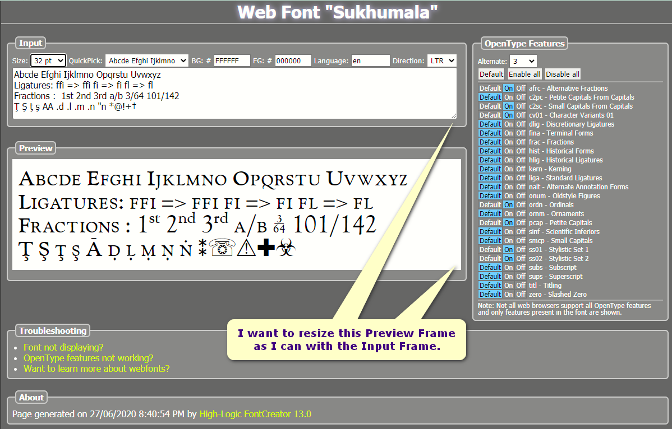This screenshot has width=672, height=429.
Task: Turn On smcp Small Capitals
Action: click(x=509, y=241)
